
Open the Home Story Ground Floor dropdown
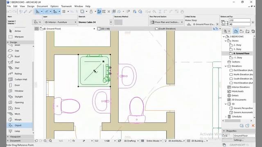(x=217, y=24)
